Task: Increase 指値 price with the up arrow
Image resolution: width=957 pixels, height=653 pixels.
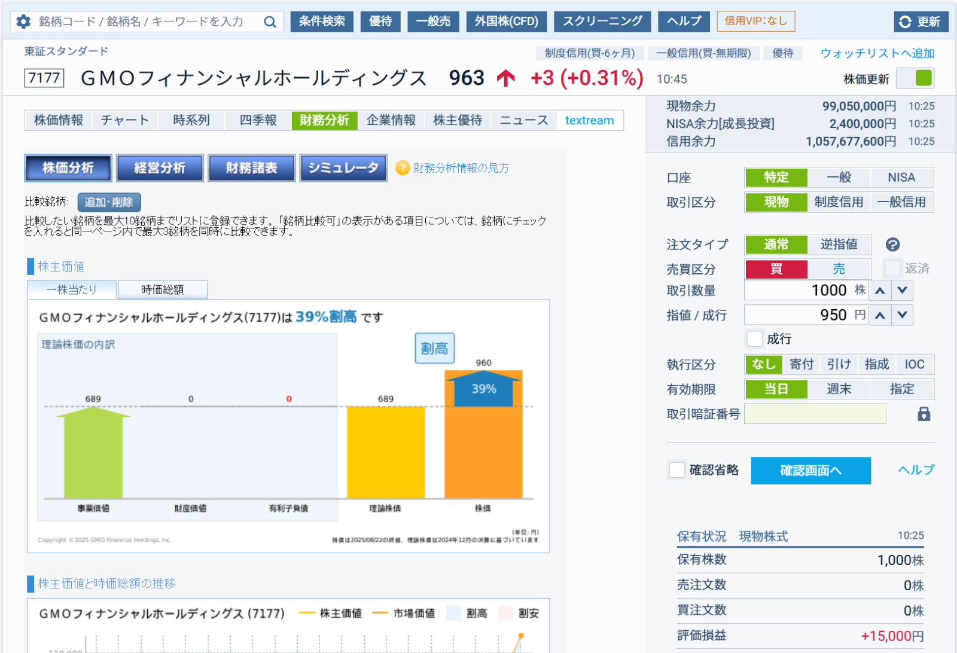Action: (880, 315)
